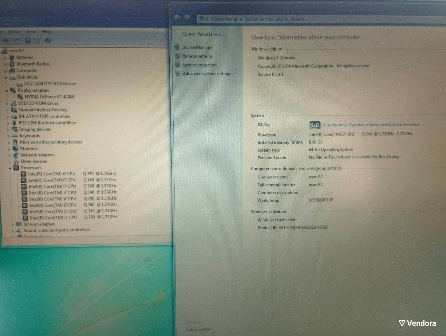Click the Service Pack 1 text
Image resolution: width=446 pixels, height=336 pixels.
point(271,75)
